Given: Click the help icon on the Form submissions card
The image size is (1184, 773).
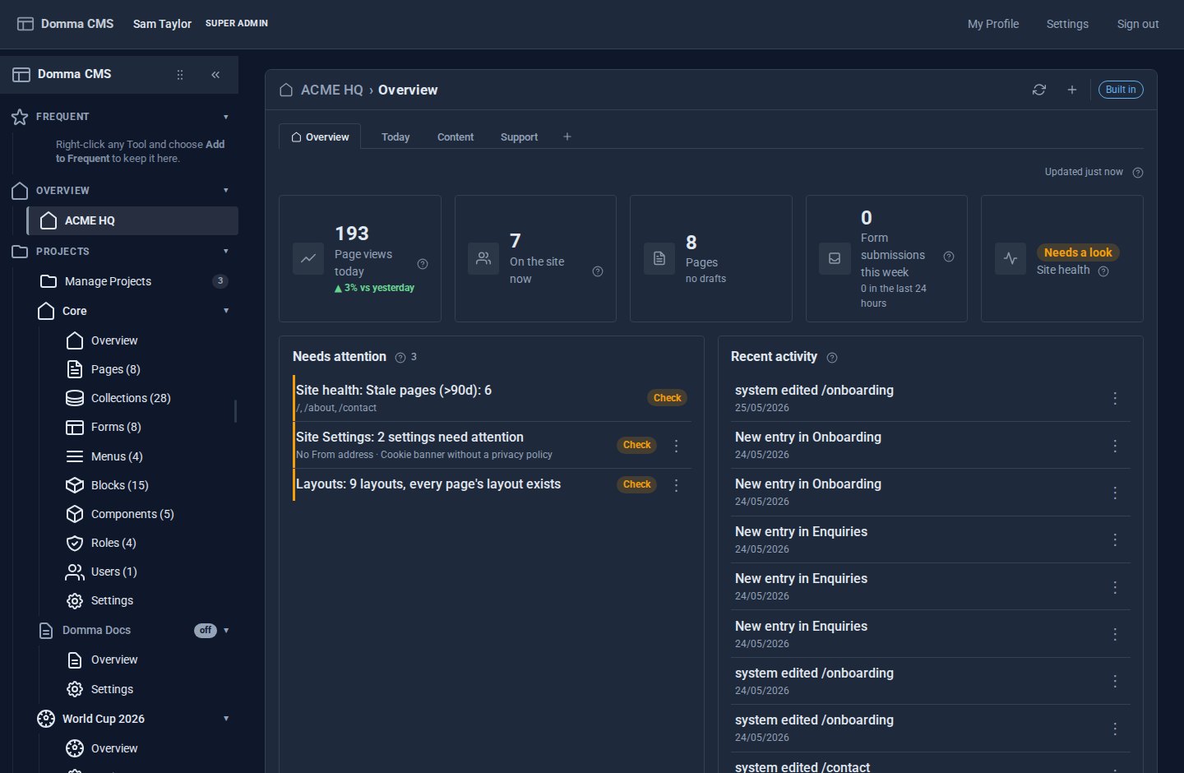Looking at the screenshot, I should tap(949, 257).
